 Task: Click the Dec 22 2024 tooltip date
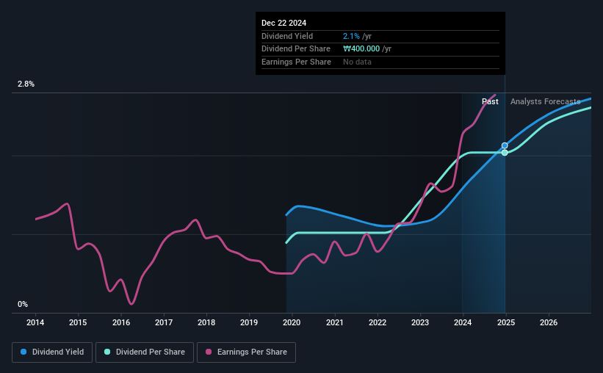click(284, 23)
